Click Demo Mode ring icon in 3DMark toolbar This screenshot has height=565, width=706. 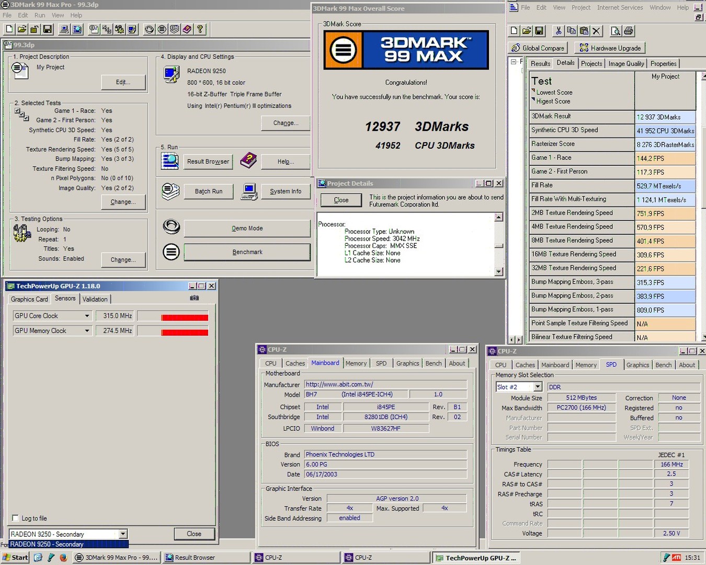coord(150,29)
